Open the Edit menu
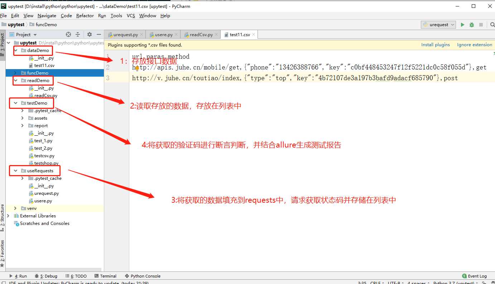Viewport: 495px width, 284px height. 15,15
